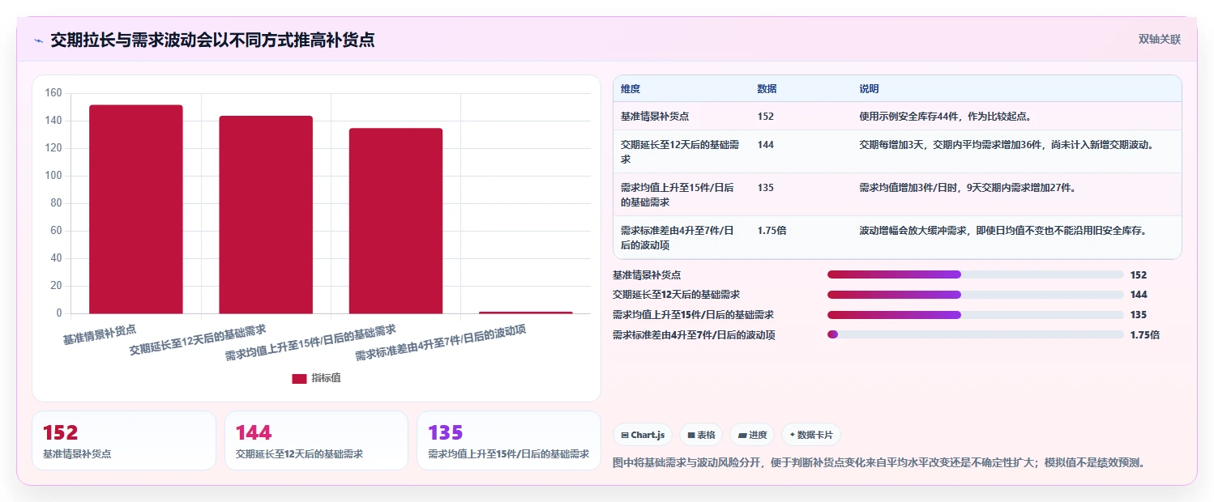This screenshot has width=1214, height=502.
Task: Click the short progress bar for 需求标准差波动项
Action: point(975,334)
